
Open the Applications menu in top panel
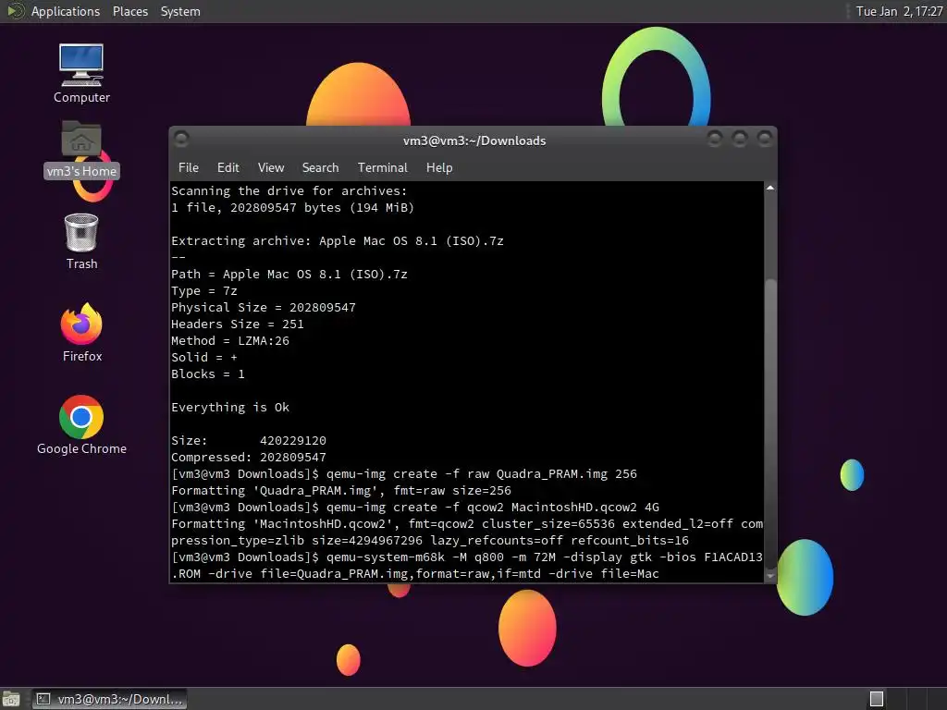[x=66, y=11]
